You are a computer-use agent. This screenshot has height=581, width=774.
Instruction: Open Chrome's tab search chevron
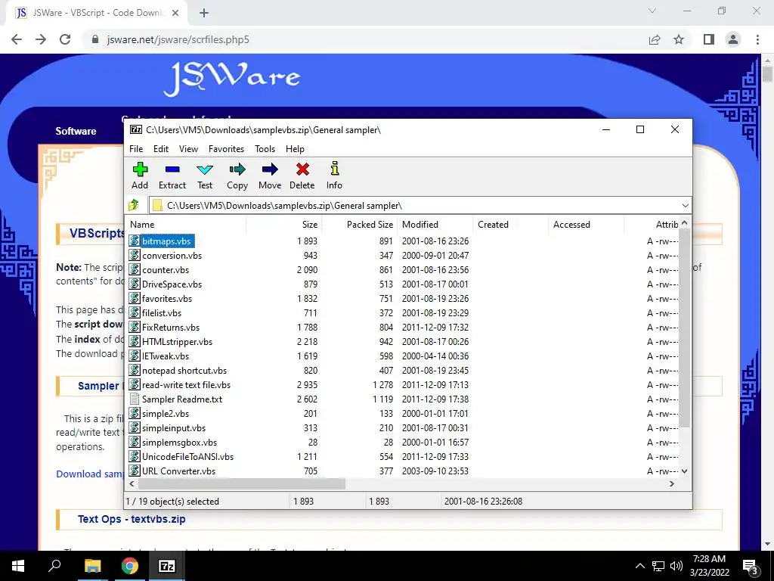(x=652, y=11)
